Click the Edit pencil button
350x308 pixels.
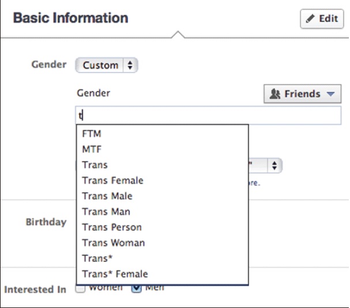pos(322,18)
